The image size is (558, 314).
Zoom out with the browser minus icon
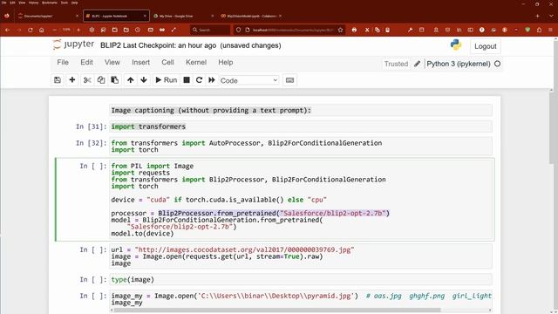coord(54,30)
